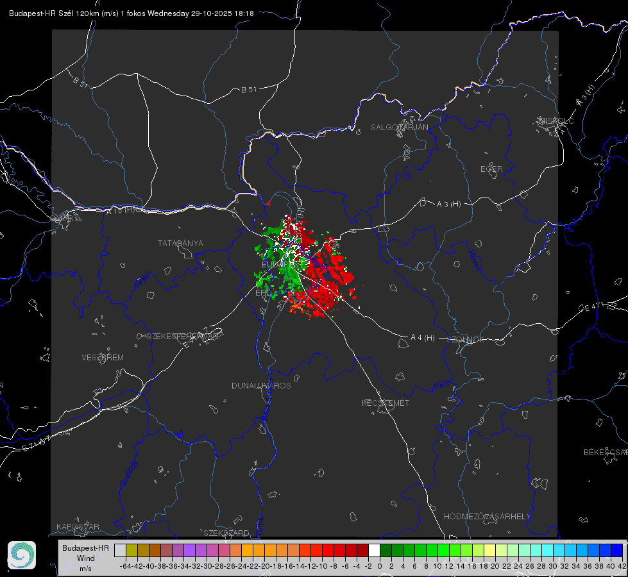Choose the purple -34 m/s legend swatch

(x=189, y=550)
